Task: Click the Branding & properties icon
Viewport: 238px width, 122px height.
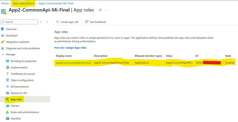Action: click(8, 61)
